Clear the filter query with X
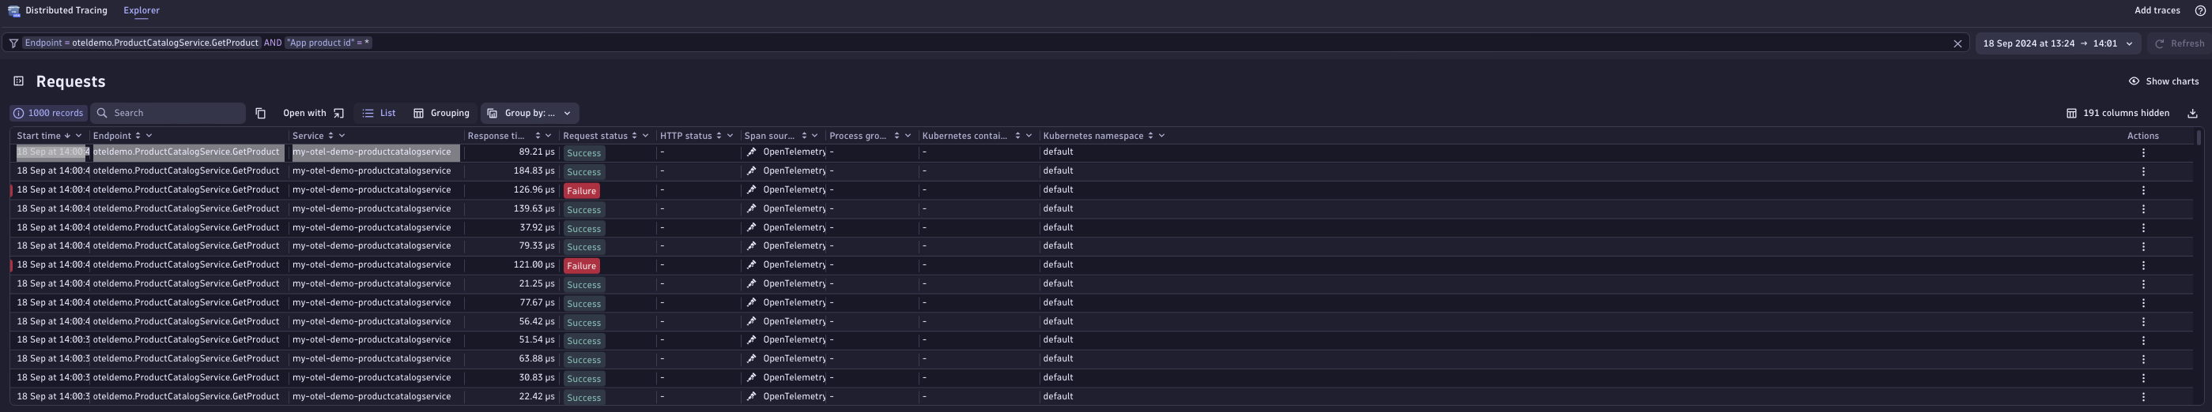 tap(1957, 43)
